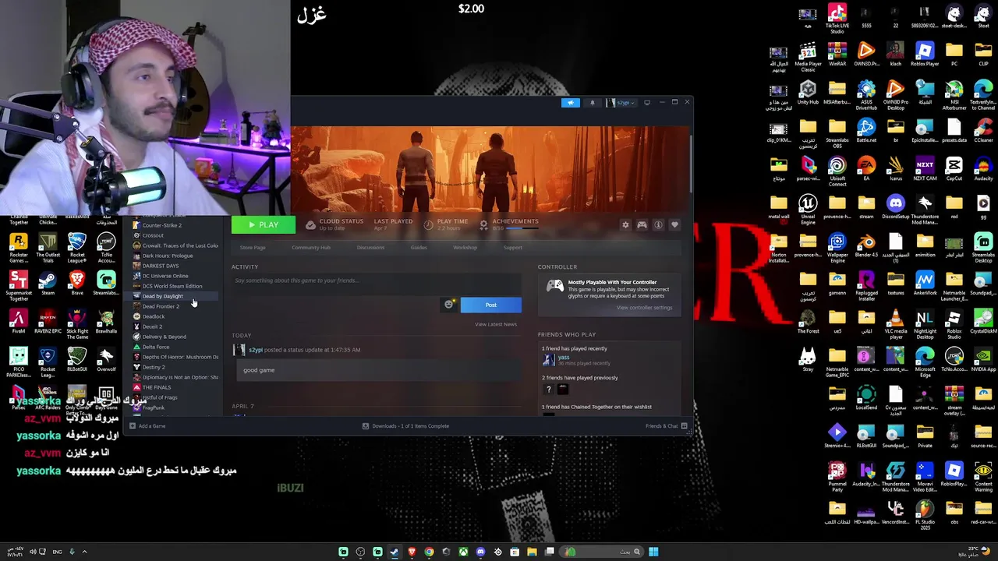Open Guides tab
Viewport: 998px width, 561px height.
tap(419, 248)
